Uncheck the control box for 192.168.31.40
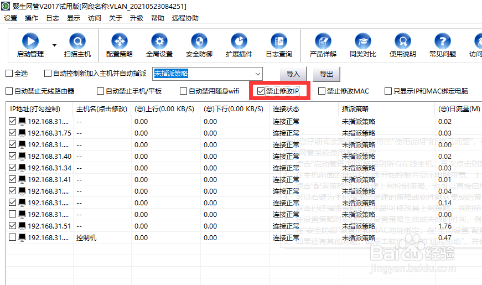The image size is (482, 285). pyautogui.click(x=12, y=156)
